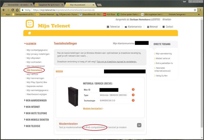This screenshot has width=204, height=140.
Task: Open Chrome three-dot menu
Action: tap(200, 10)
